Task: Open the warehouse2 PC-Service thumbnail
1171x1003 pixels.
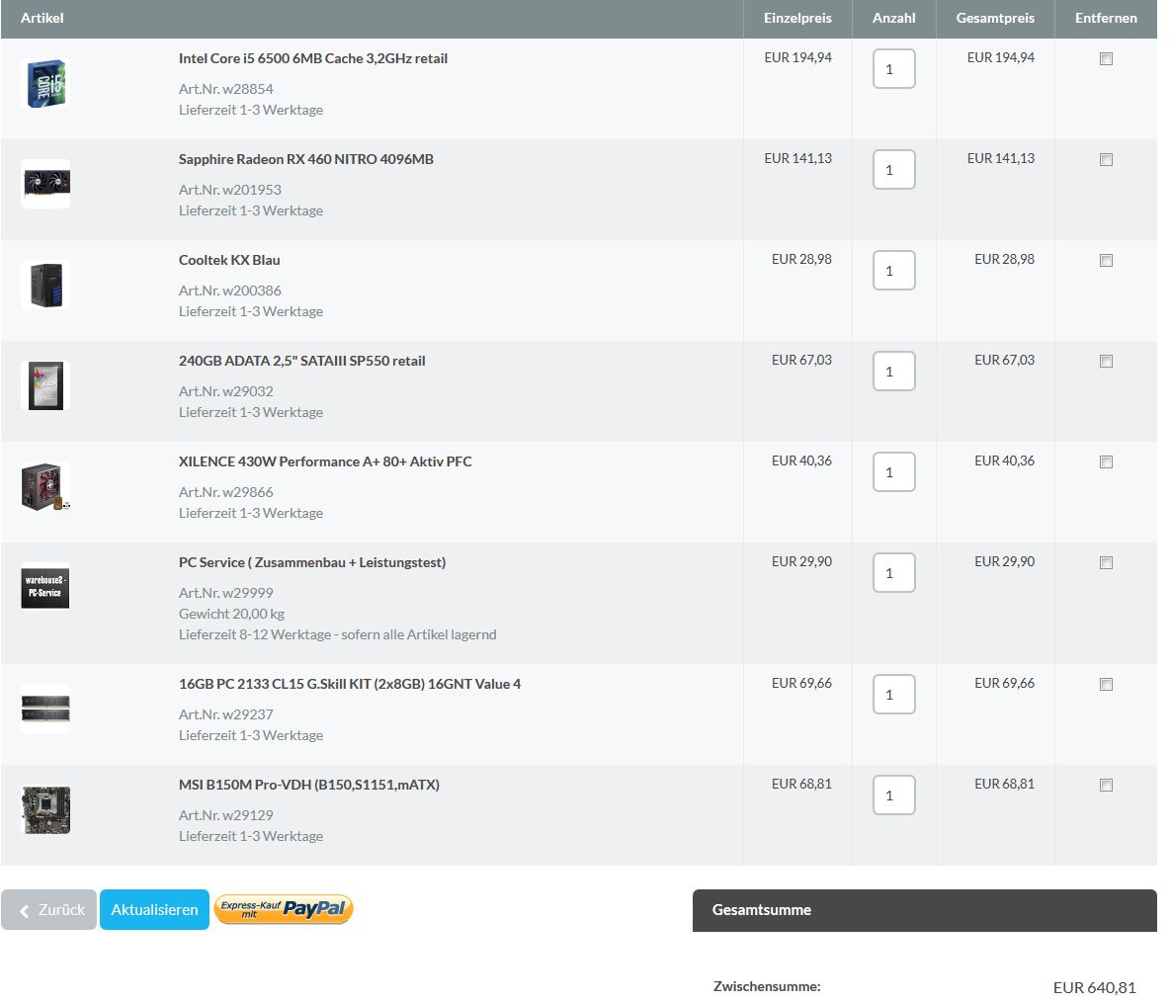Action: click(45, 586)
